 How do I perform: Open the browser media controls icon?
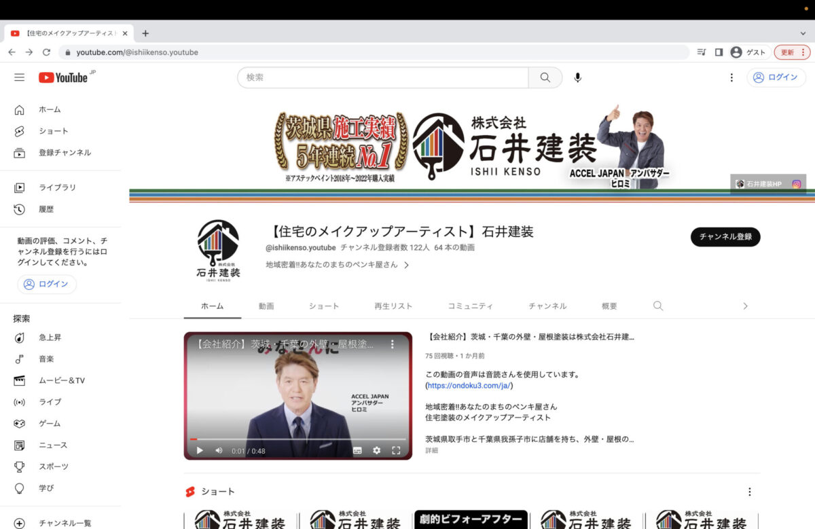coord(702,52)
